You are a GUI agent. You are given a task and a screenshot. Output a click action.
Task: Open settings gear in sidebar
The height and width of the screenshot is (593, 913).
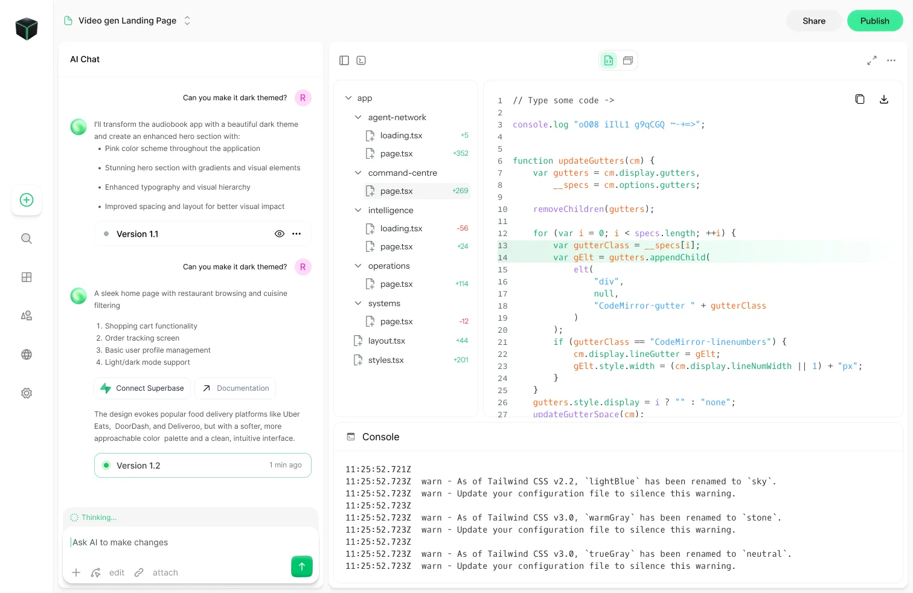(27, 393)
